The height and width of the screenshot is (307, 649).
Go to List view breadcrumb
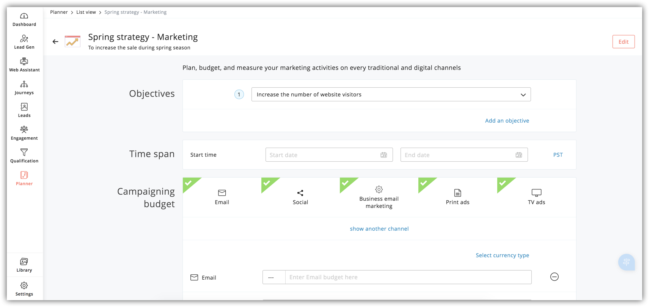(x=86, y=12)
